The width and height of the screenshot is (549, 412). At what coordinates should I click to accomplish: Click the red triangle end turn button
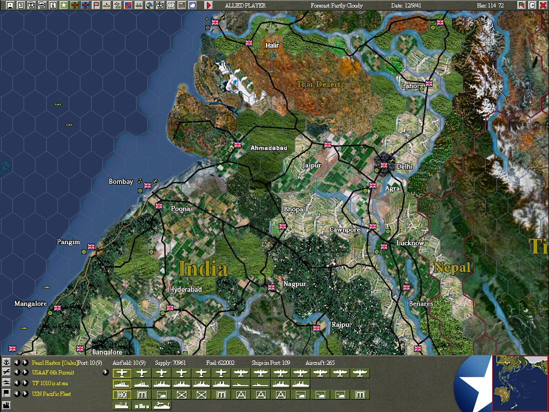[209, 5]
